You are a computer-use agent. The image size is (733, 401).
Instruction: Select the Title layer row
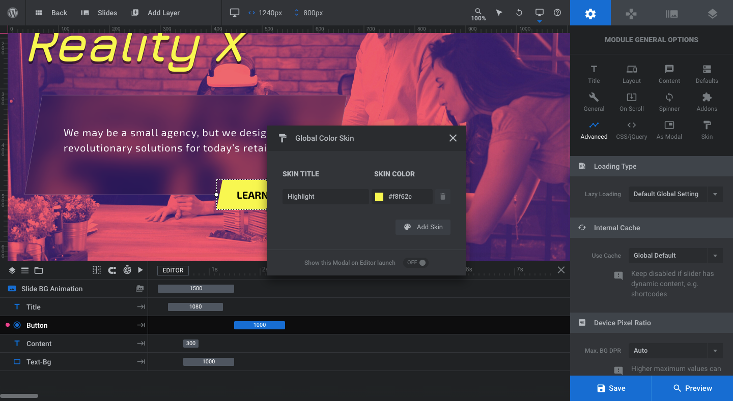pos(74,307)
